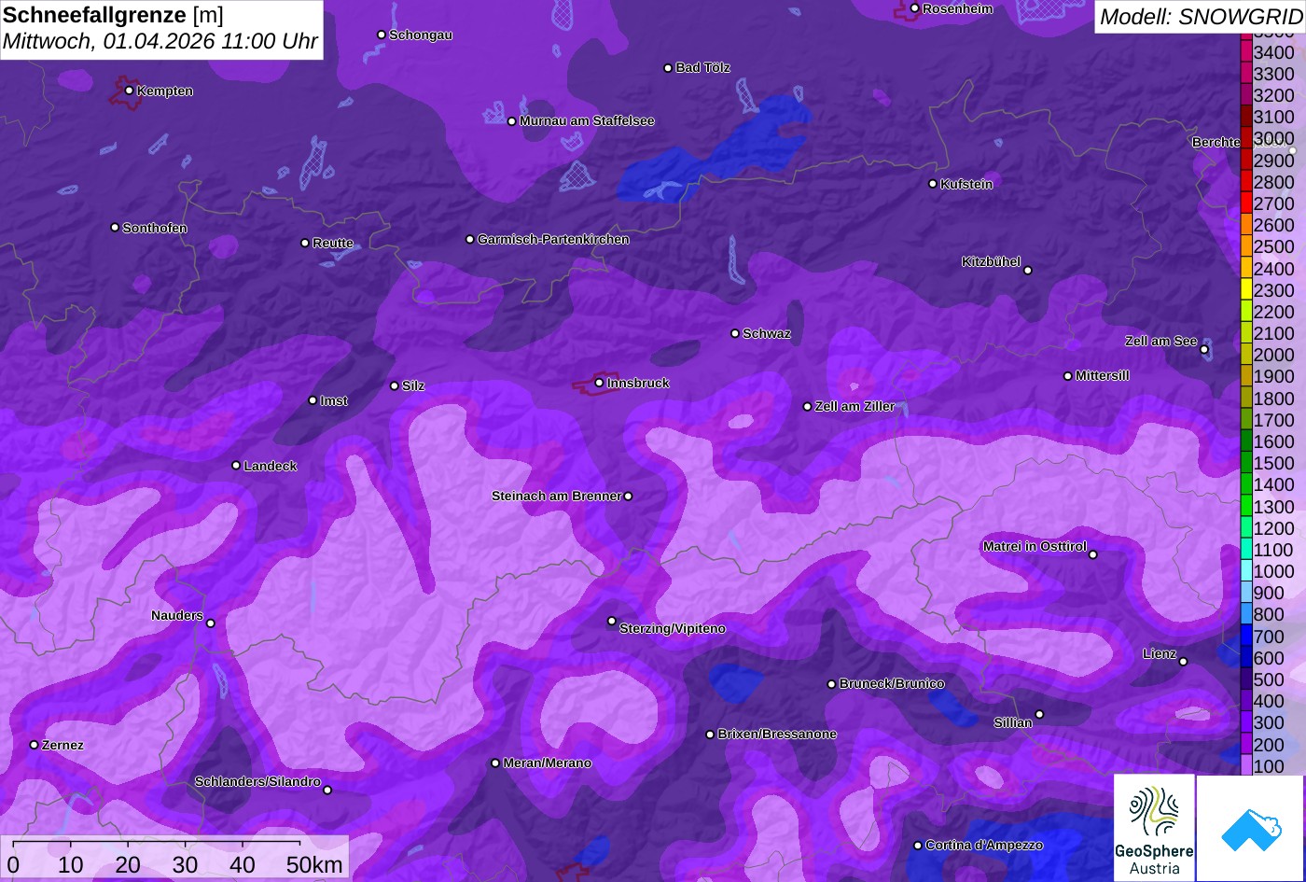Click the Mittersill marker dot
Image resolution: width=1306 pixels, height=882 pixels.
pyautogui.click(x=1068, y=376)
